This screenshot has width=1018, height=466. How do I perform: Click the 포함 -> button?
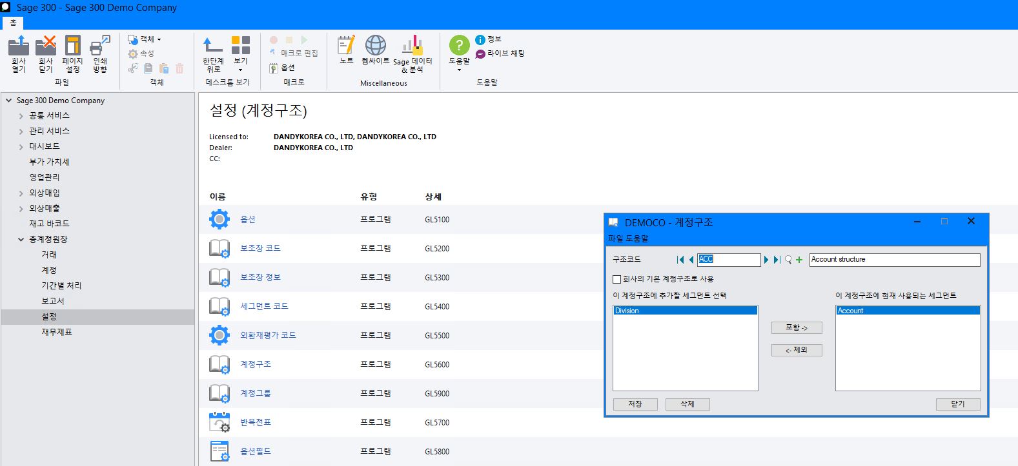coord(797,327)
